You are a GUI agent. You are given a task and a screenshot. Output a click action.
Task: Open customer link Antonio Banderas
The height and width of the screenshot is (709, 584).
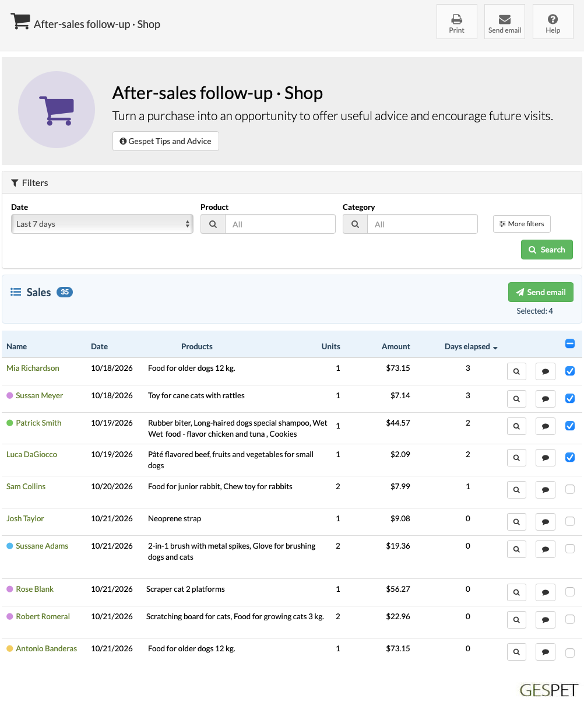click(x=46, y=648)
